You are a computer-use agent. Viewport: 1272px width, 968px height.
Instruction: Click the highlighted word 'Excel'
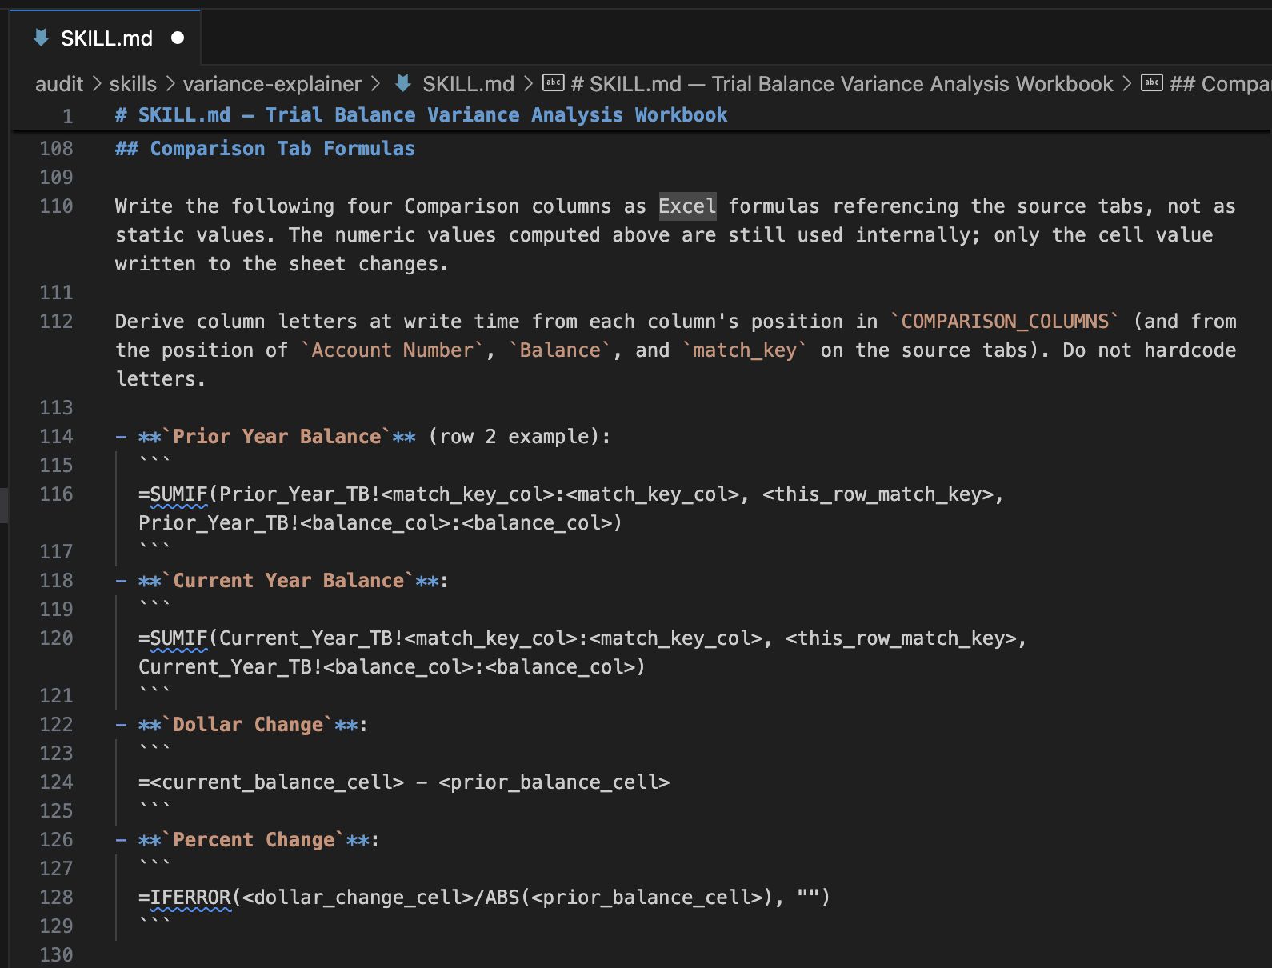click(x=687, y=206)
